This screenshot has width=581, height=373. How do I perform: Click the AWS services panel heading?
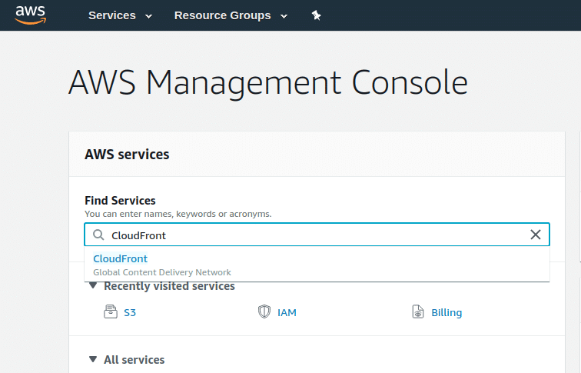tap(127, 155)
